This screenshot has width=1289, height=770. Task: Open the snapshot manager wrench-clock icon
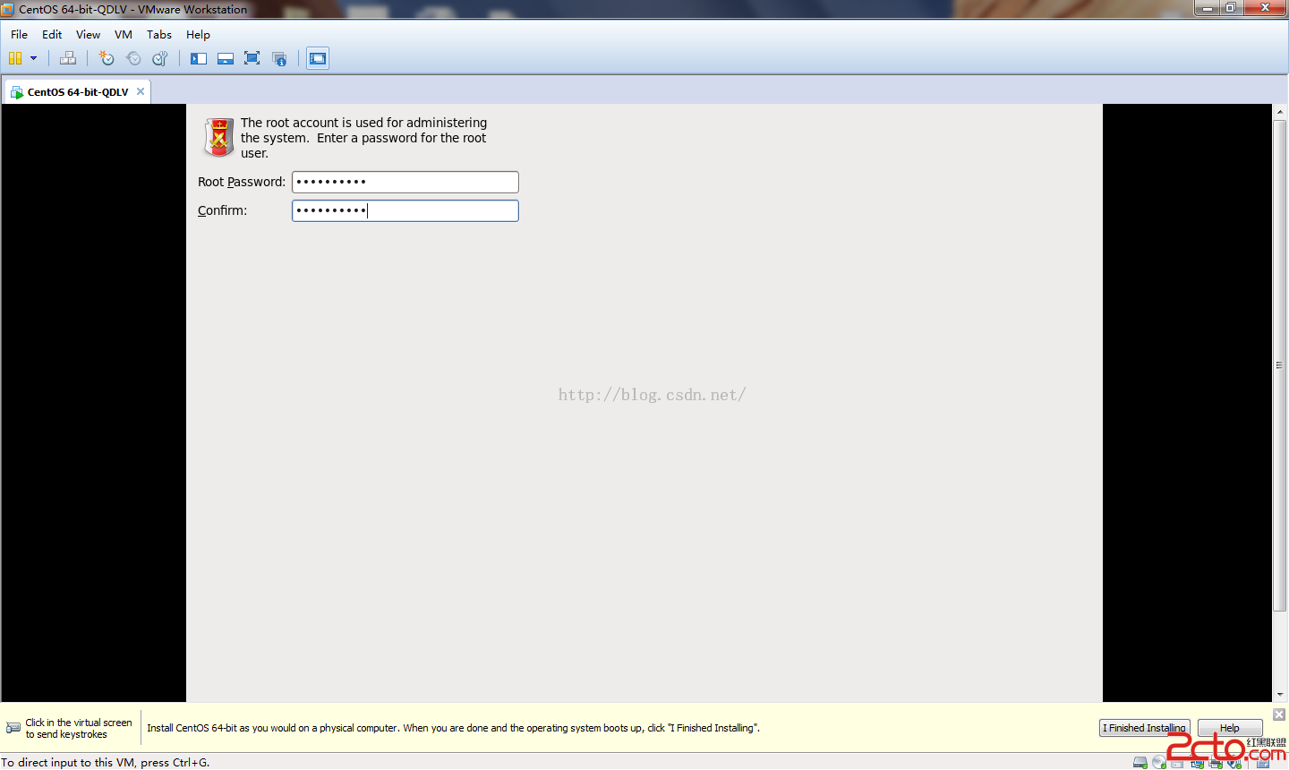tap(160, 58)
